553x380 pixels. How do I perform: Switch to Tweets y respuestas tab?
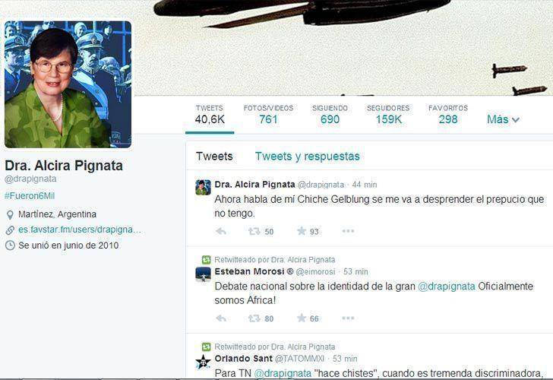click(307, 157)
